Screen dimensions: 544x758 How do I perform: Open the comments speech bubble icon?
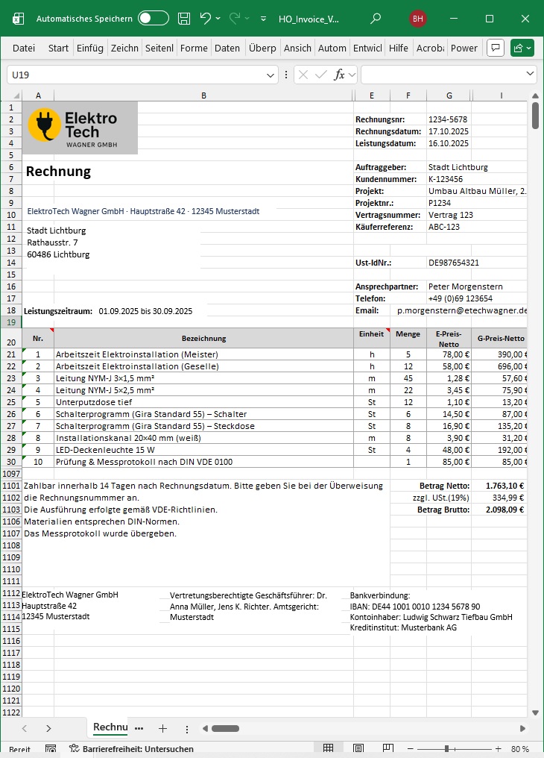pyautogui.click(x=495, y=48)
